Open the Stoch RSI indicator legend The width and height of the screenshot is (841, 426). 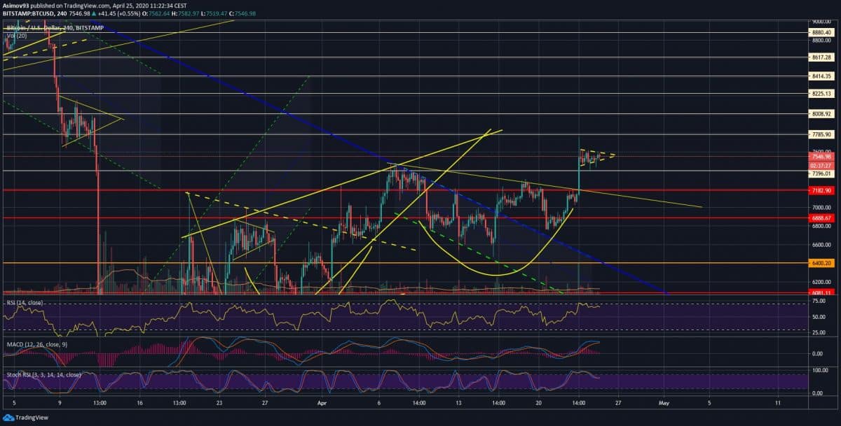click(x=42, y=375)
